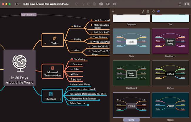Viewport: 191px width, 122px height.
Task: Click the car icon next to Car sharing
Action: pyautogui.click(x=72, y=59)
